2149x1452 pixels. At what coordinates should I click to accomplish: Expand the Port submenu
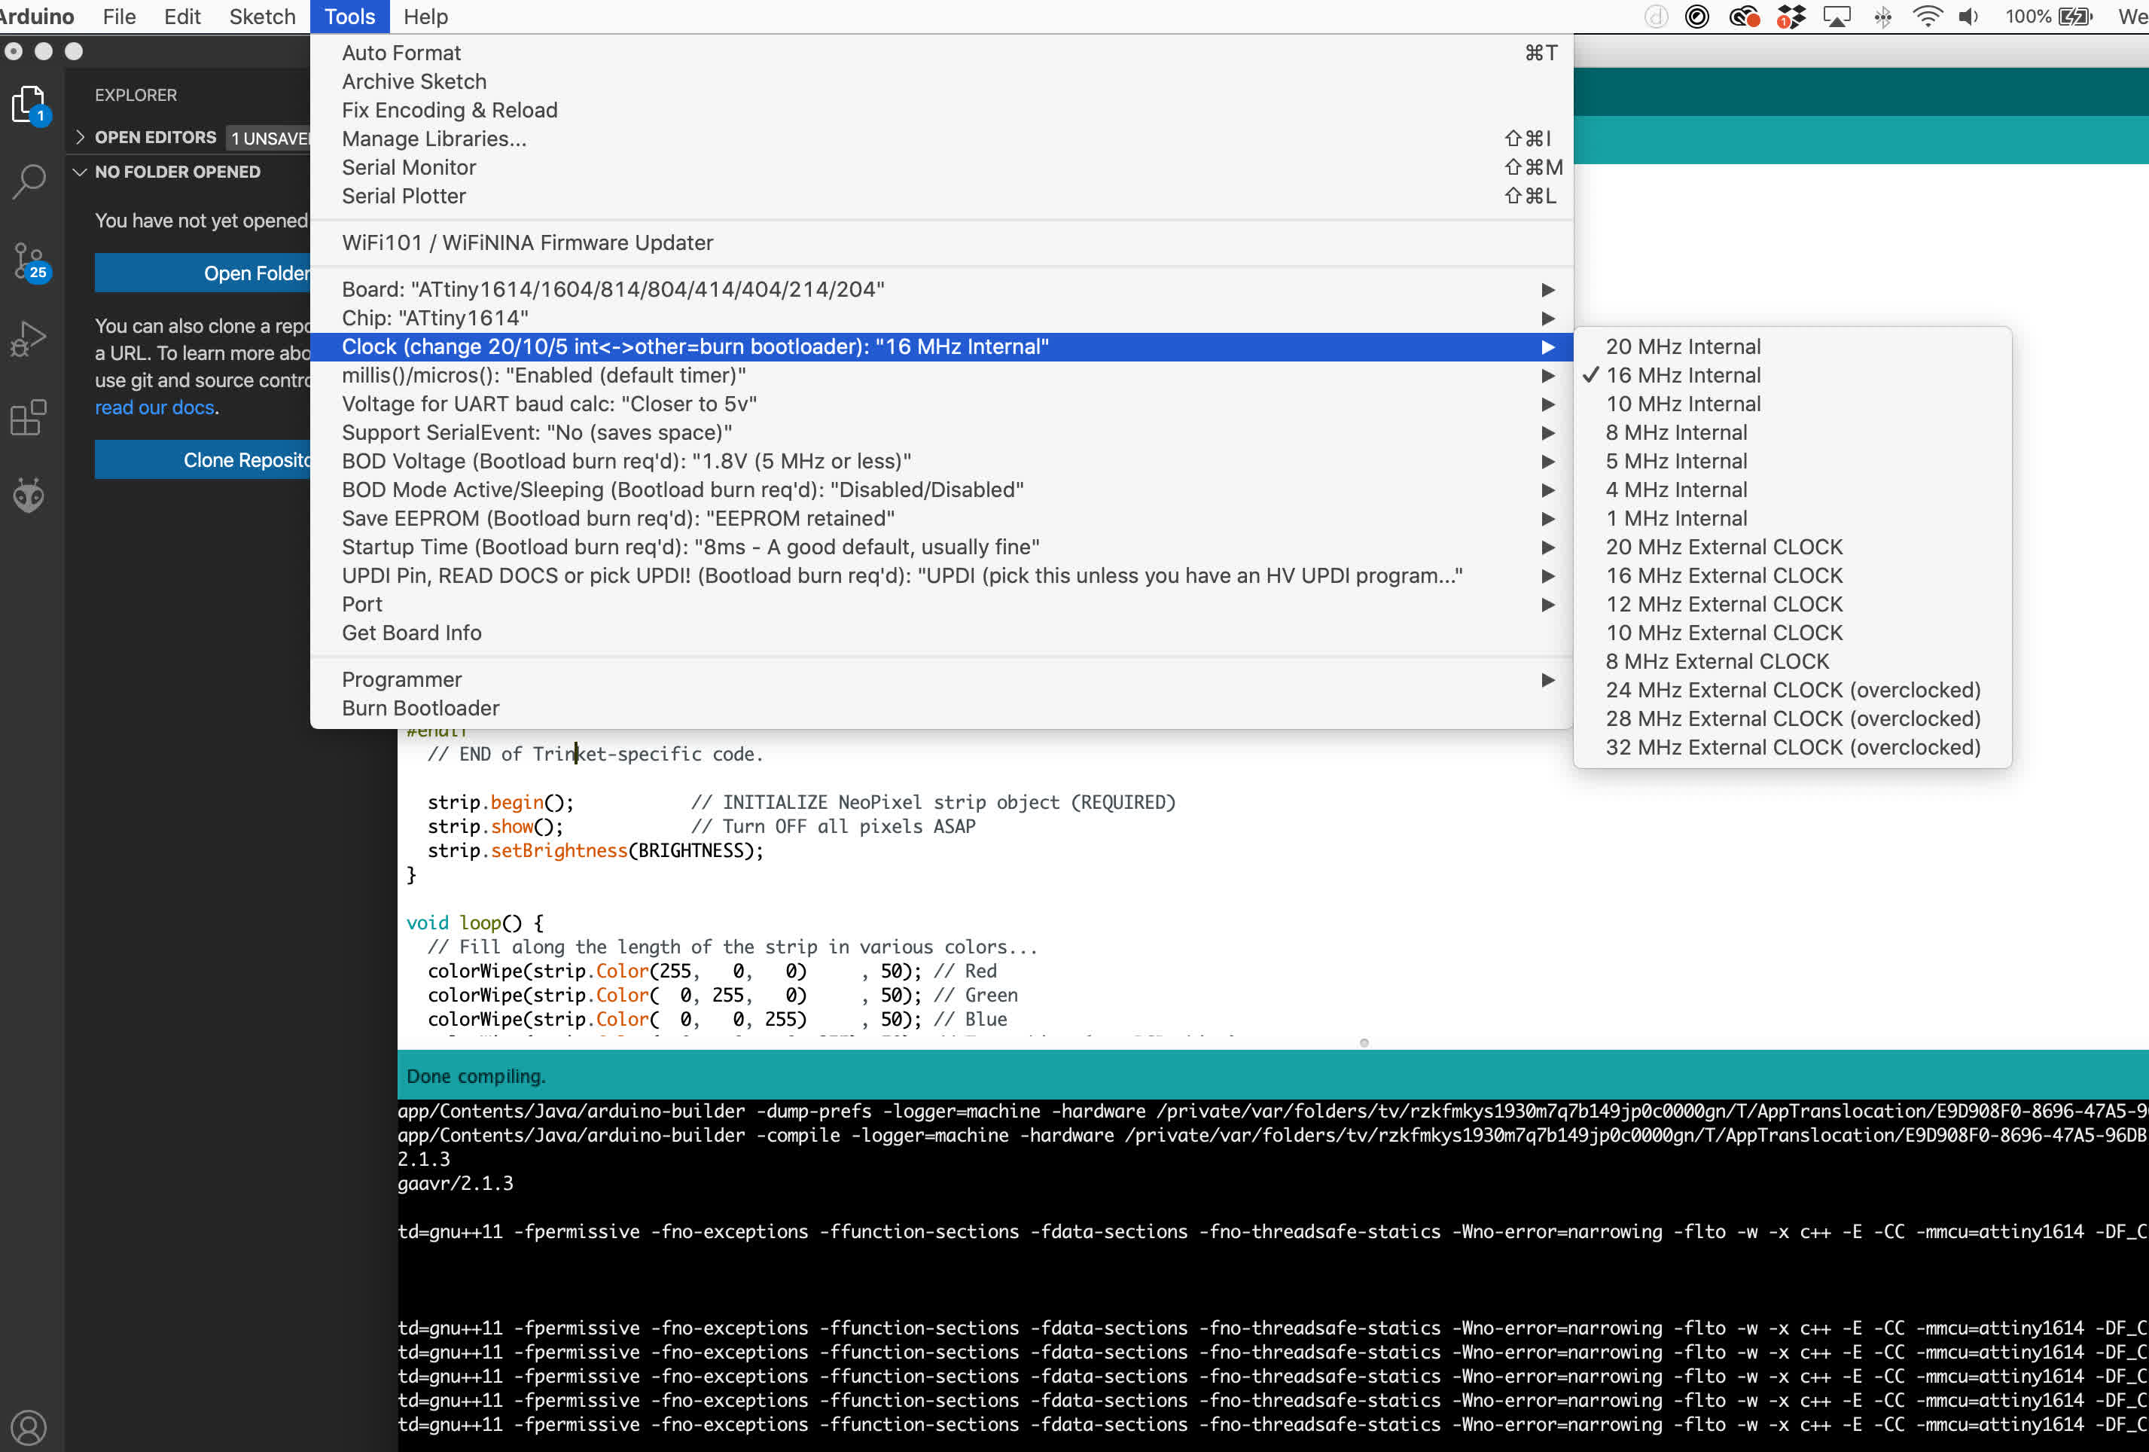[x=941, y=605]
